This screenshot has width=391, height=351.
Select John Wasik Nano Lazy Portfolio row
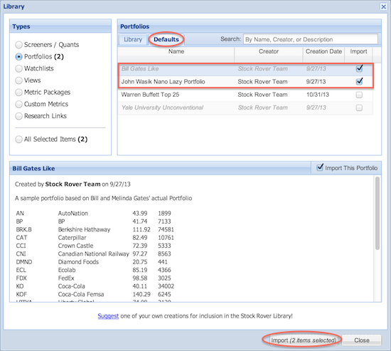click(246, 82)
